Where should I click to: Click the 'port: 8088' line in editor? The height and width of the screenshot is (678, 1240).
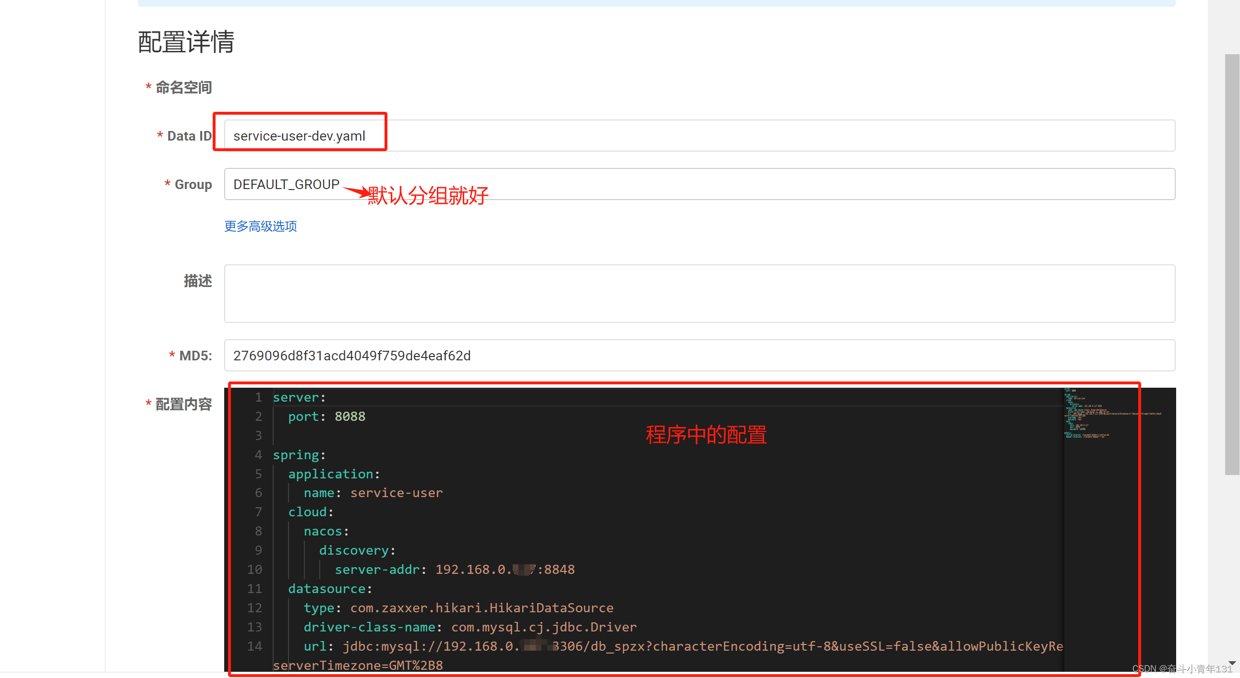pyautogui.click(x=326, y=416)
